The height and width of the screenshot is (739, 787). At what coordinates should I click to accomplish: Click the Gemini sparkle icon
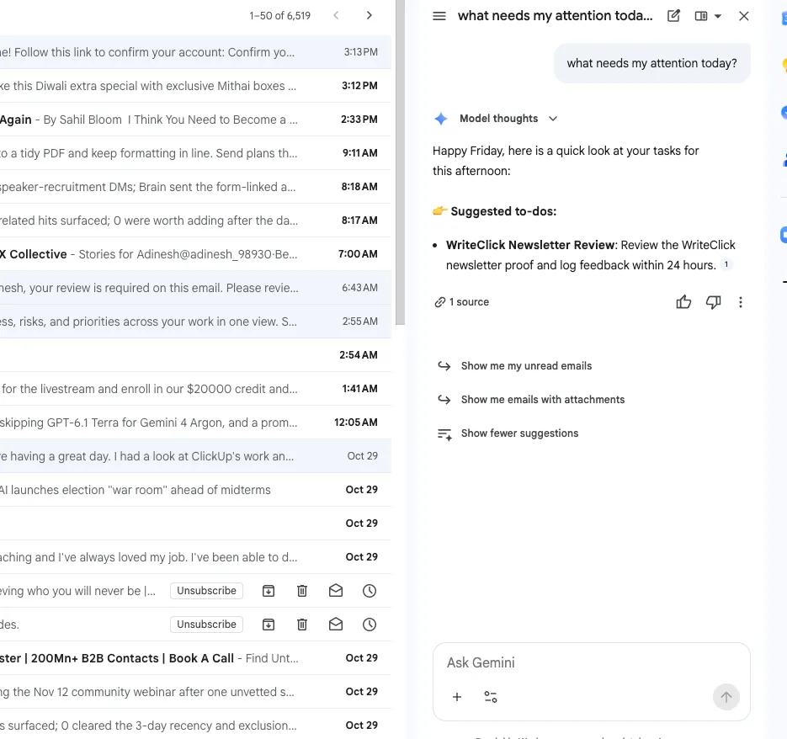pos(441,119)
